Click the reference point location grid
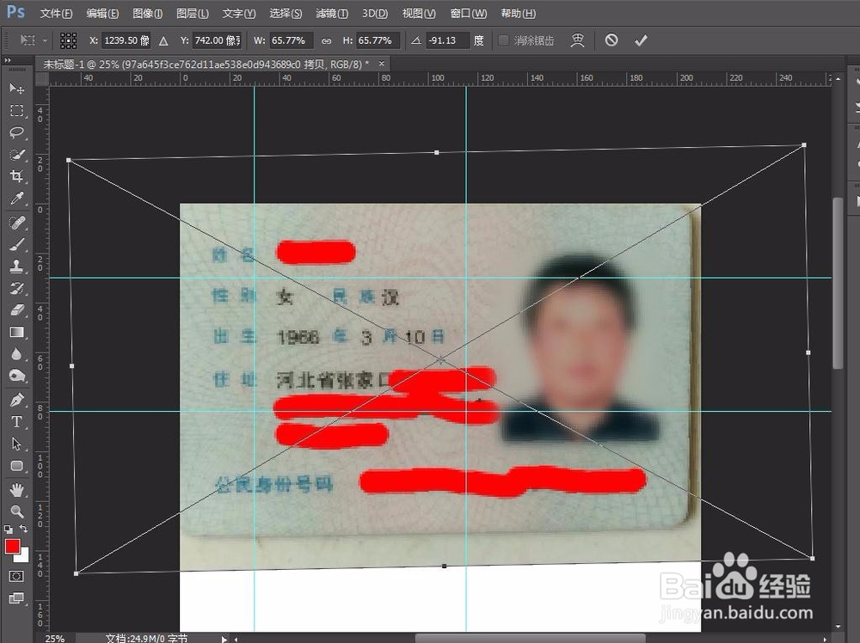The image size is (860, 643). [x=68, y=40]
